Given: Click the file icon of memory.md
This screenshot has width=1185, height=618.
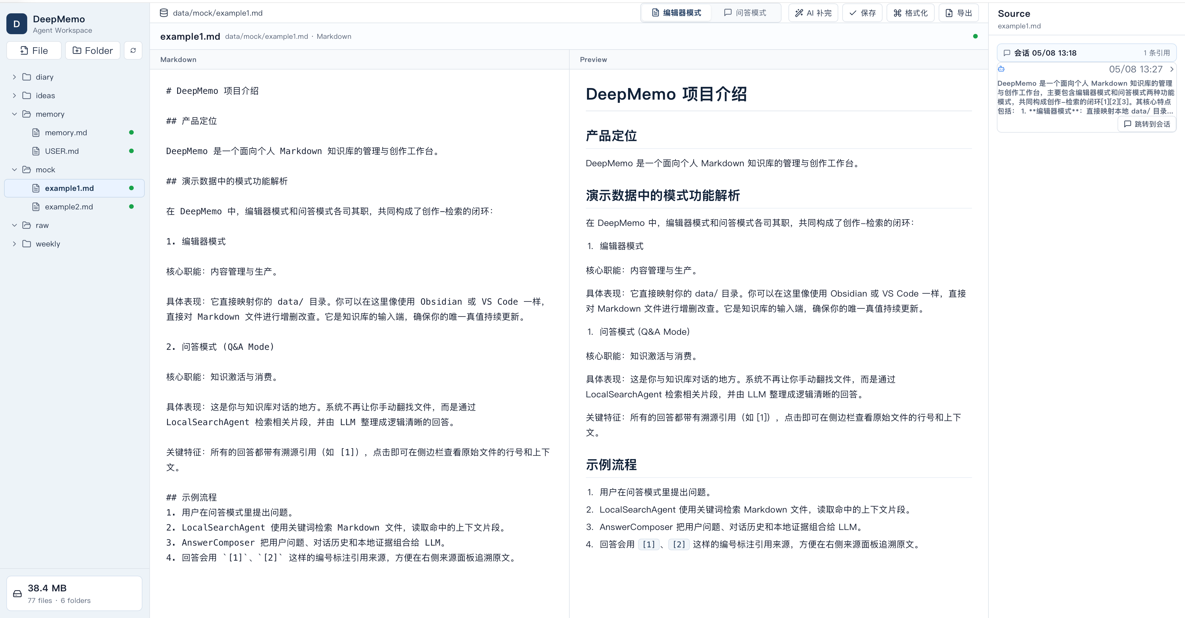Looking at the screenshot, I should point(36,133).
